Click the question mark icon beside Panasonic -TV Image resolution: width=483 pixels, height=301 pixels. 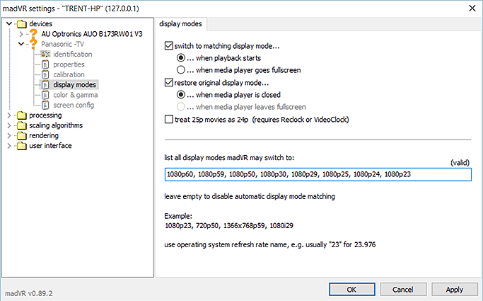pyautogui.click(x=33, y=44)
